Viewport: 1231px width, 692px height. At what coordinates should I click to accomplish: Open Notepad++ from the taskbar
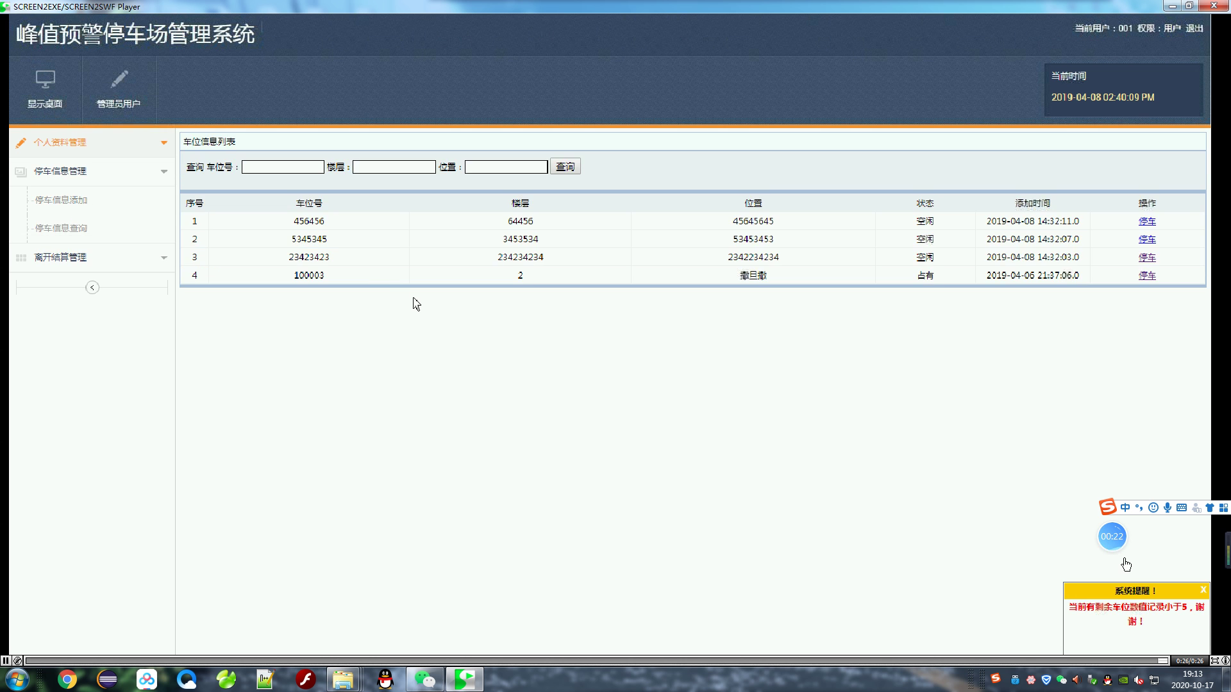click(265, 679)
